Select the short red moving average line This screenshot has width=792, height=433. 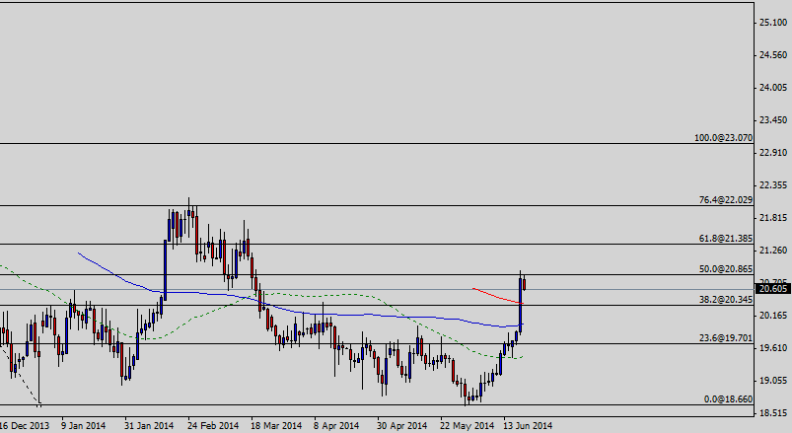pos(493,294)
